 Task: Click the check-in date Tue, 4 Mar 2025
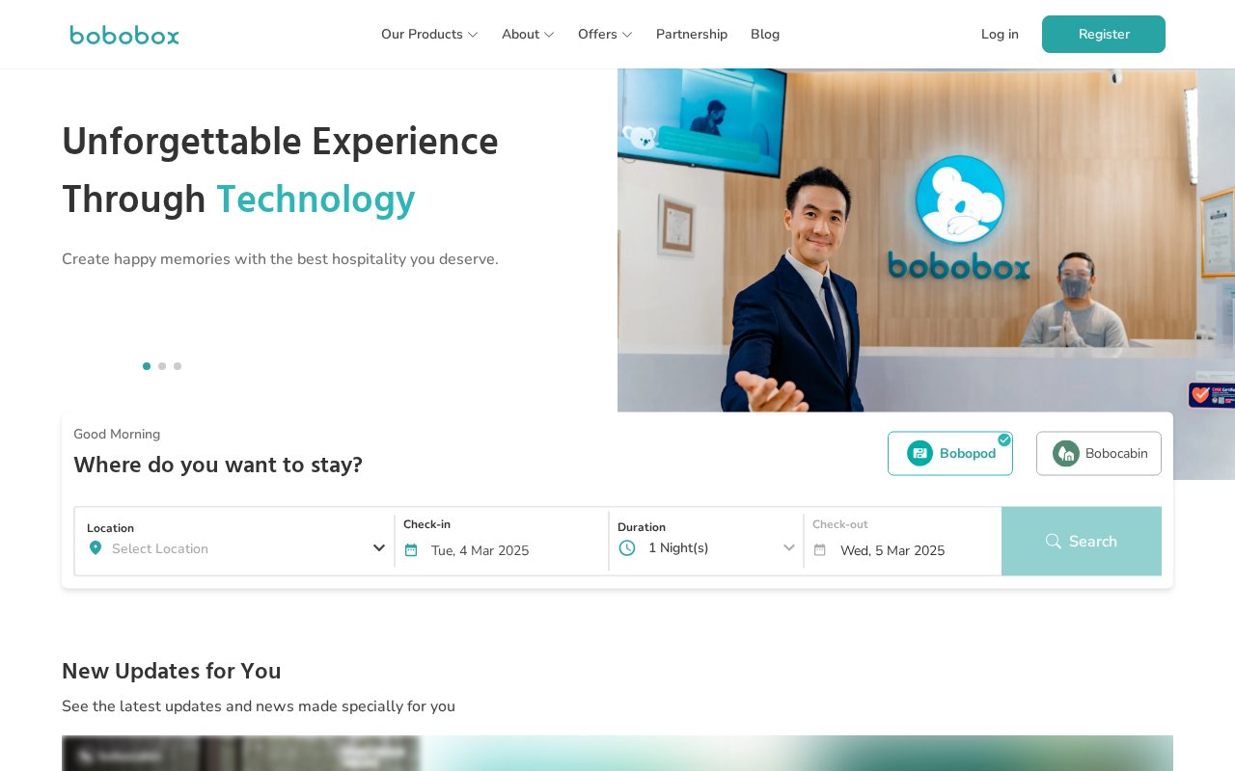coord(480,550)
